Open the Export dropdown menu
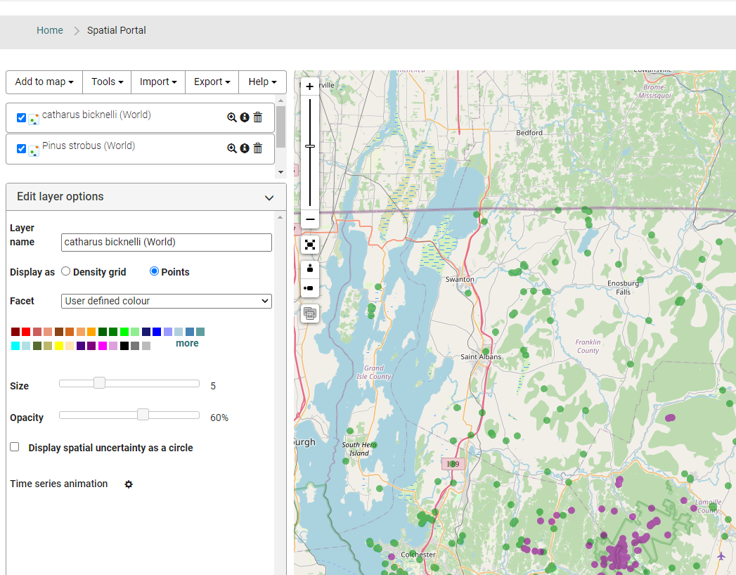This screenshot has width=736, height=575. coord(212,82)
